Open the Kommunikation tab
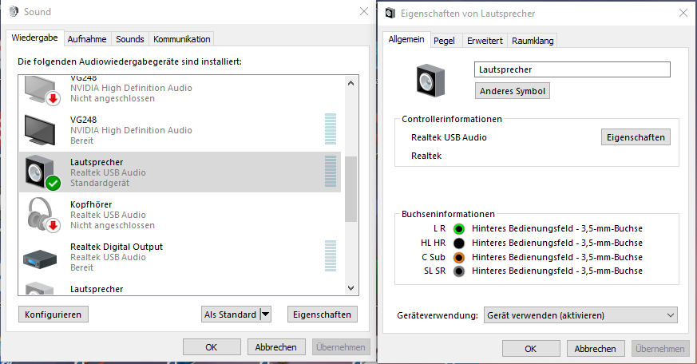697x364 pixels. 182,39
